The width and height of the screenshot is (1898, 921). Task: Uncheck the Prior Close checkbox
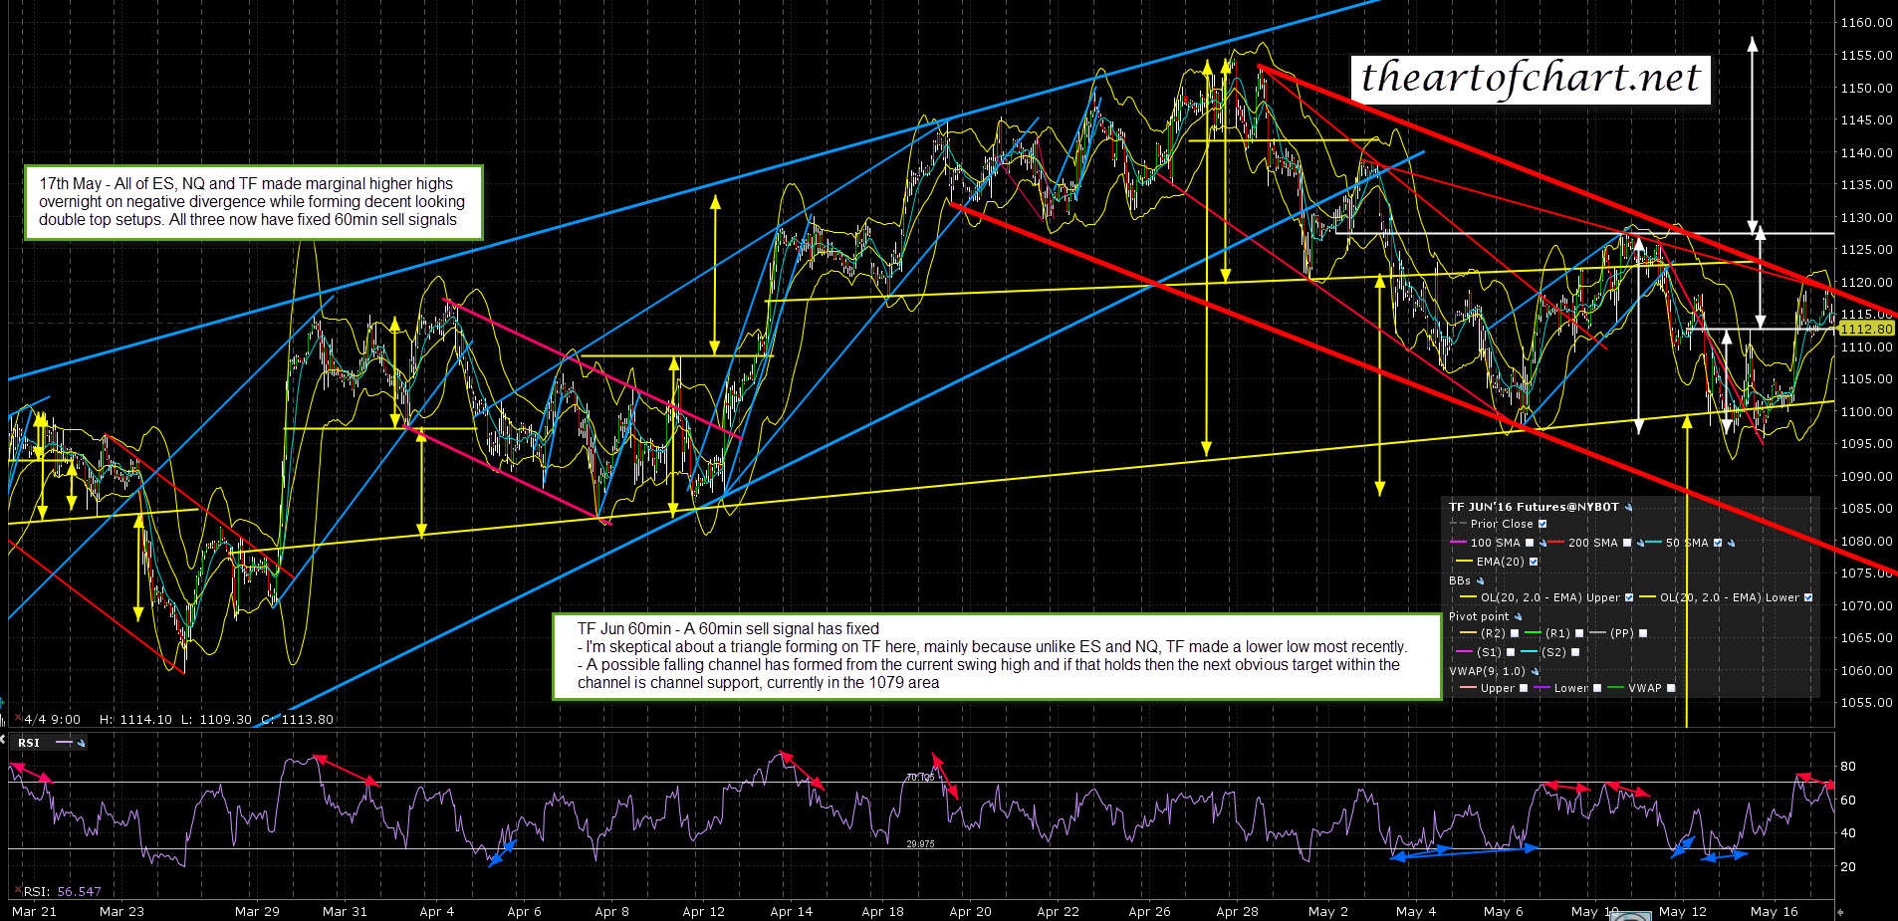coord(1542,524)
